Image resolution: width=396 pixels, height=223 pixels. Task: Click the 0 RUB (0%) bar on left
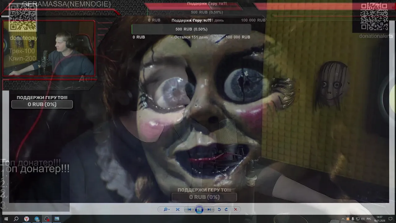point(42,104)
